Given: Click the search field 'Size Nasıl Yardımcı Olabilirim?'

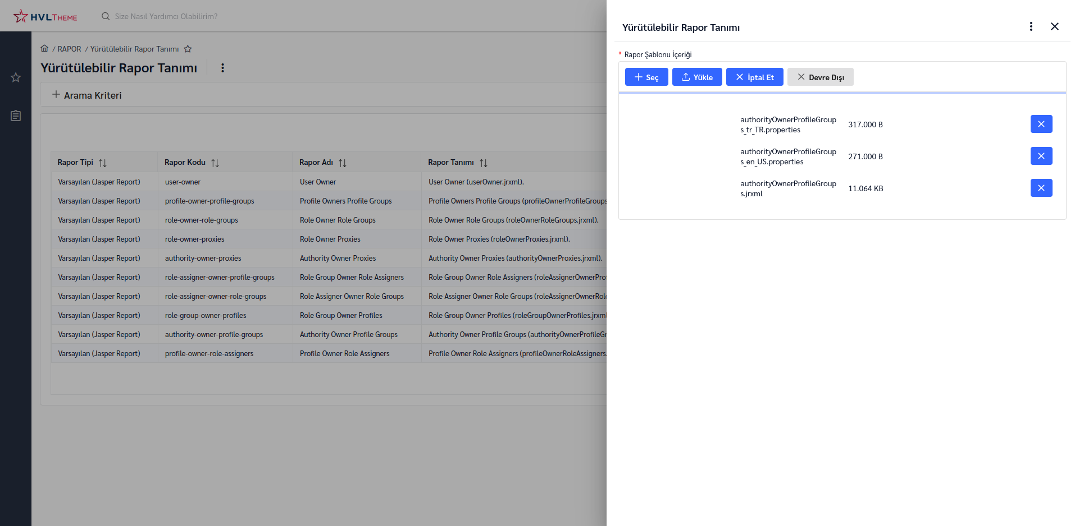Looking at the screenshot, I should pyautogui.click(x=166, y=16).
